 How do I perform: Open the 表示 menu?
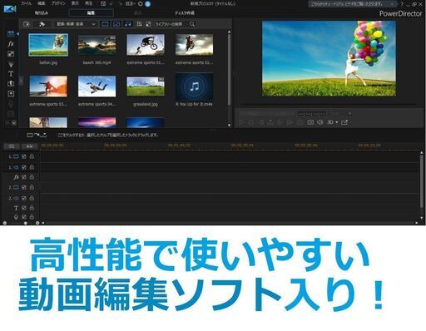coord(75,3)
